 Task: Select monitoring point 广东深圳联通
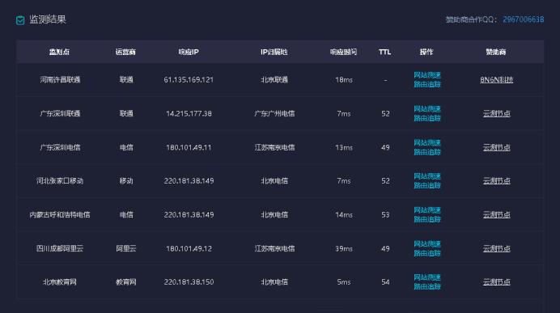[60, 113]
